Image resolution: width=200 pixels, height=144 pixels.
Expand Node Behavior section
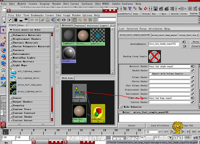121,107
